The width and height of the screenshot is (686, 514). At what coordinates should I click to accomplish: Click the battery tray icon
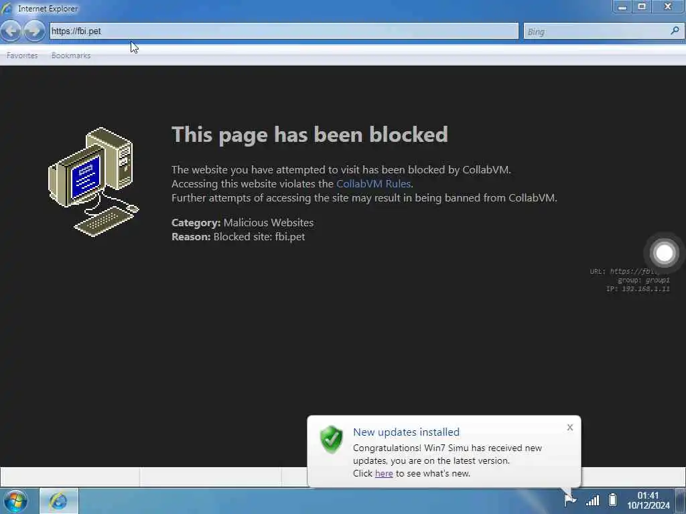[612, 499]
